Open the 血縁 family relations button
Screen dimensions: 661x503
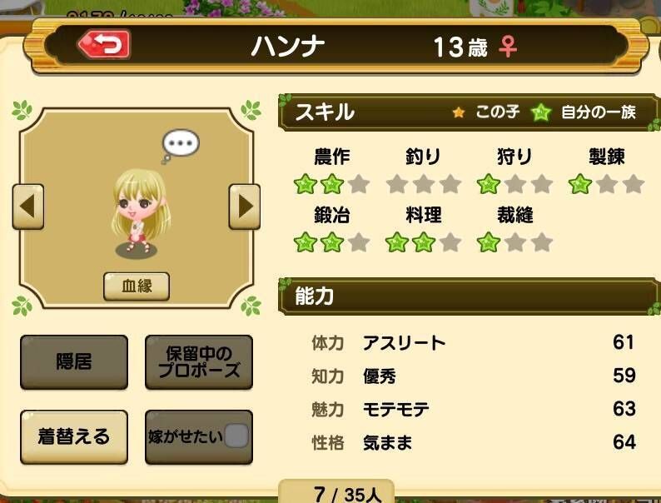[137, 286]
